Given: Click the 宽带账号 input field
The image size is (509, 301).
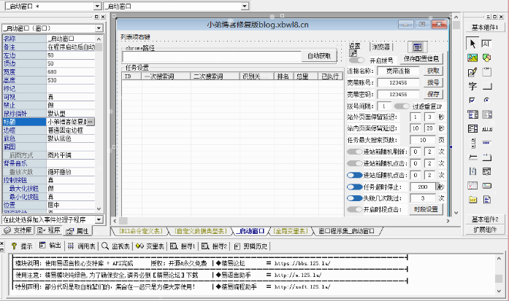Looking at the screenshot, I should (x=398, y=82).
